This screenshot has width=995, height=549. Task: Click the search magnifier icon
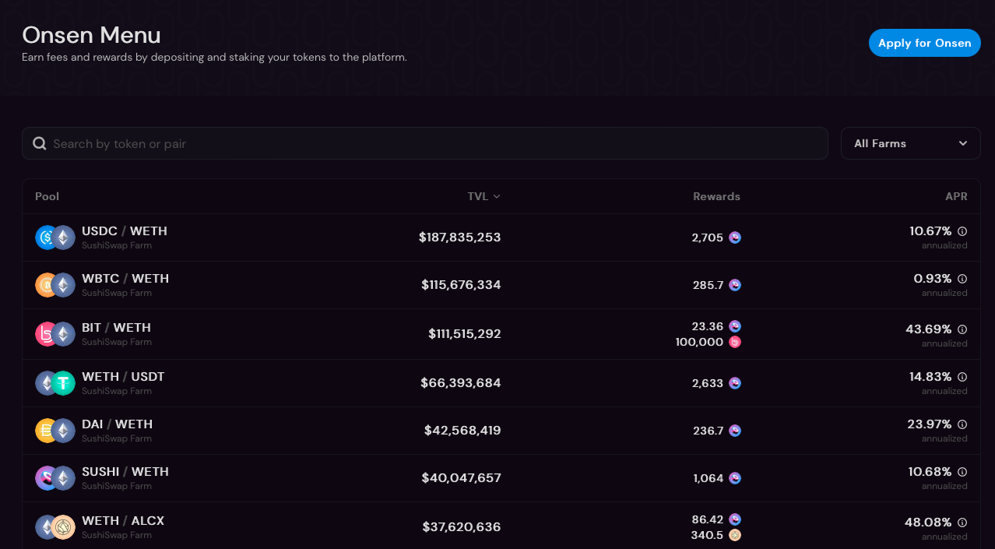pos(40,143)
